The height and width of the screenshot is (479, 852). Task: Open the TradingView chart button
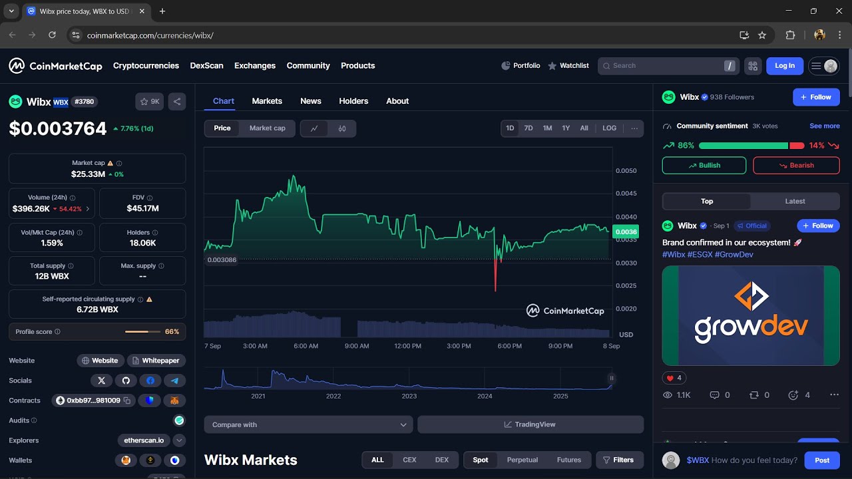click(531, 424)
